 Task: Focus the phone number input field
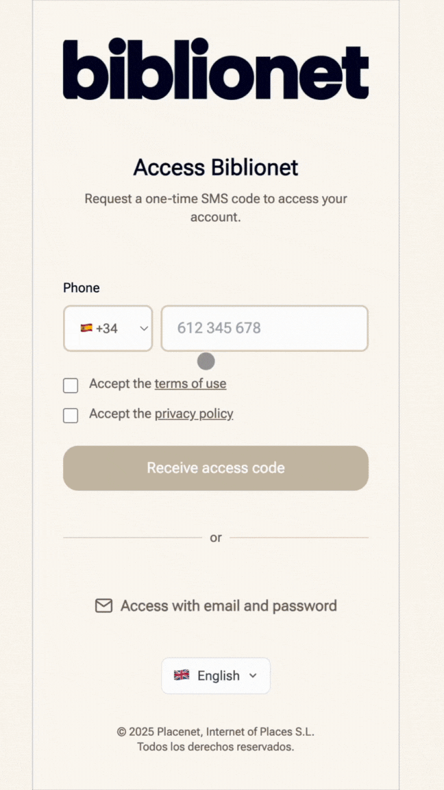(264, 328)
